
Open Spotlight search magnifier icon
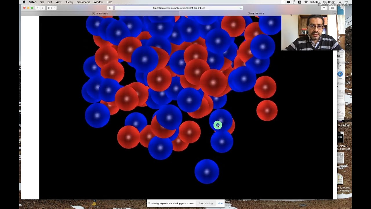[x=340, y=2]
